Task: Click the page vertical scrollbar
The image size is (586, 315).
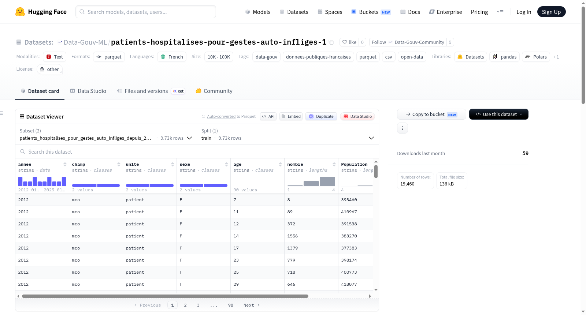Action: click(583, 55)
